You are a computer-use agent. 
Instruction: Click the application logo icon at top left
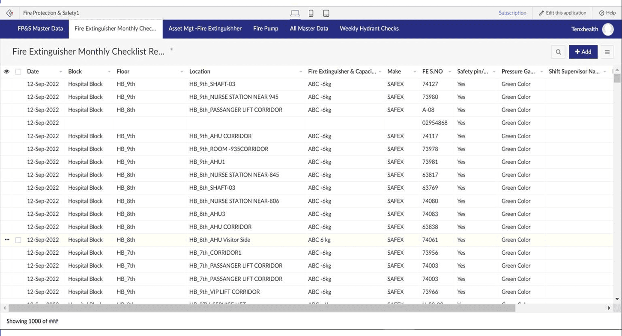9,13
